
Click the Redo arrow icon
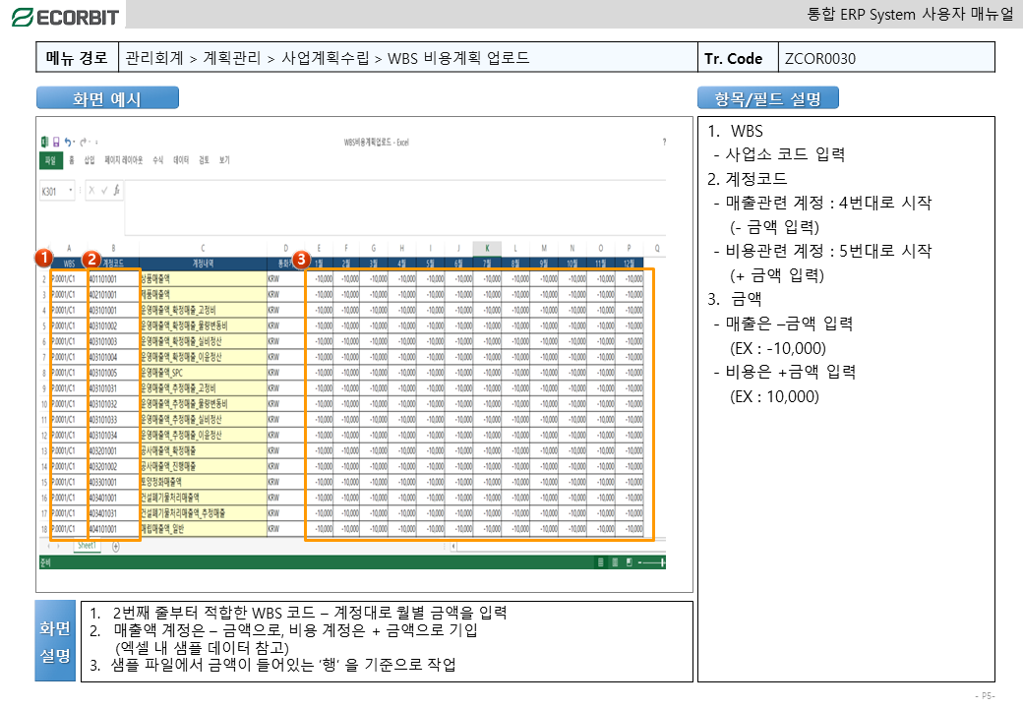coord(83,142)
